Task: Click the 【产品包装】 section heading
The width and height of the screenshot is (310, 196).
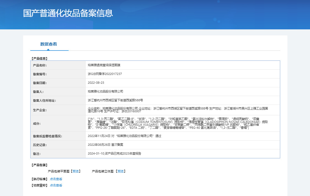Action: pos(39,165)
